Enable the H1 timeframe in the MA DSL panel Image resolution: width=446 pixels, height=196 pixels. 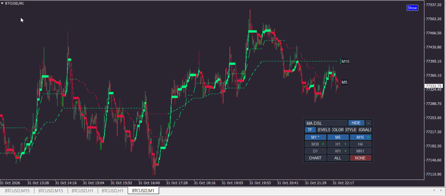(x=338, y=144)
